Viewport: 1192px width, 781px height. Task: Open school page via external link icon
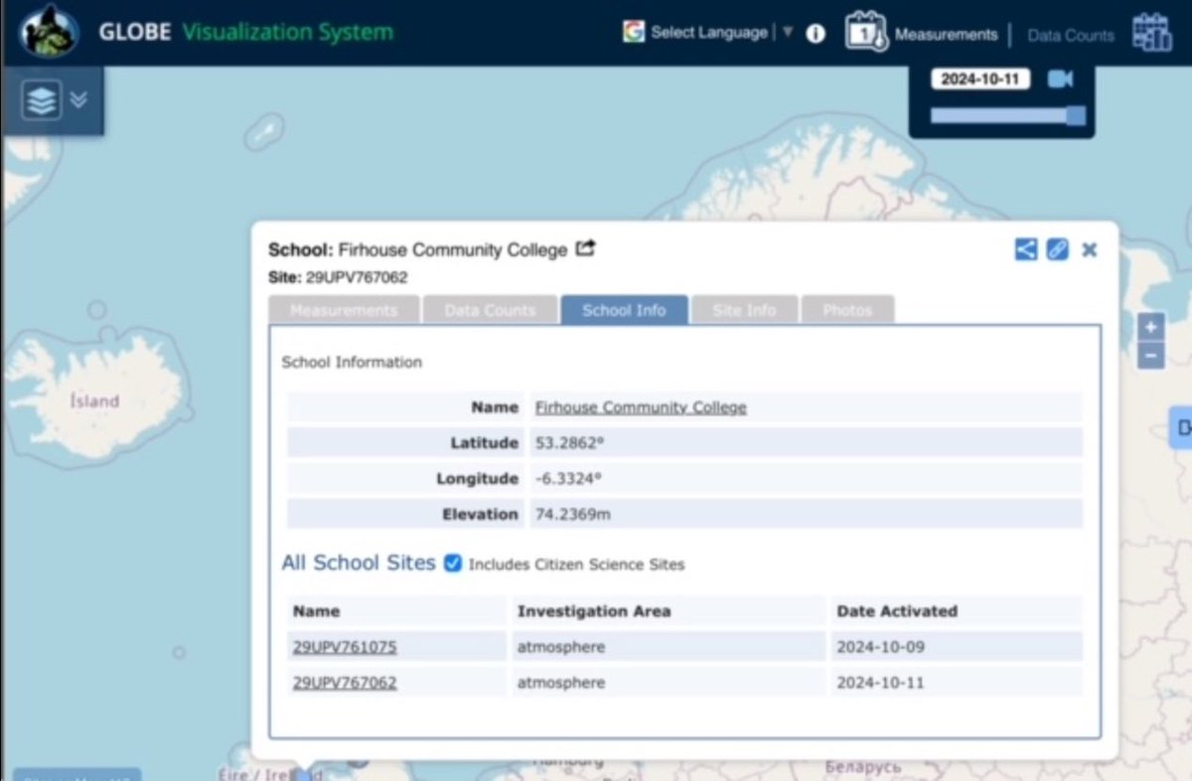pos(586,248)
